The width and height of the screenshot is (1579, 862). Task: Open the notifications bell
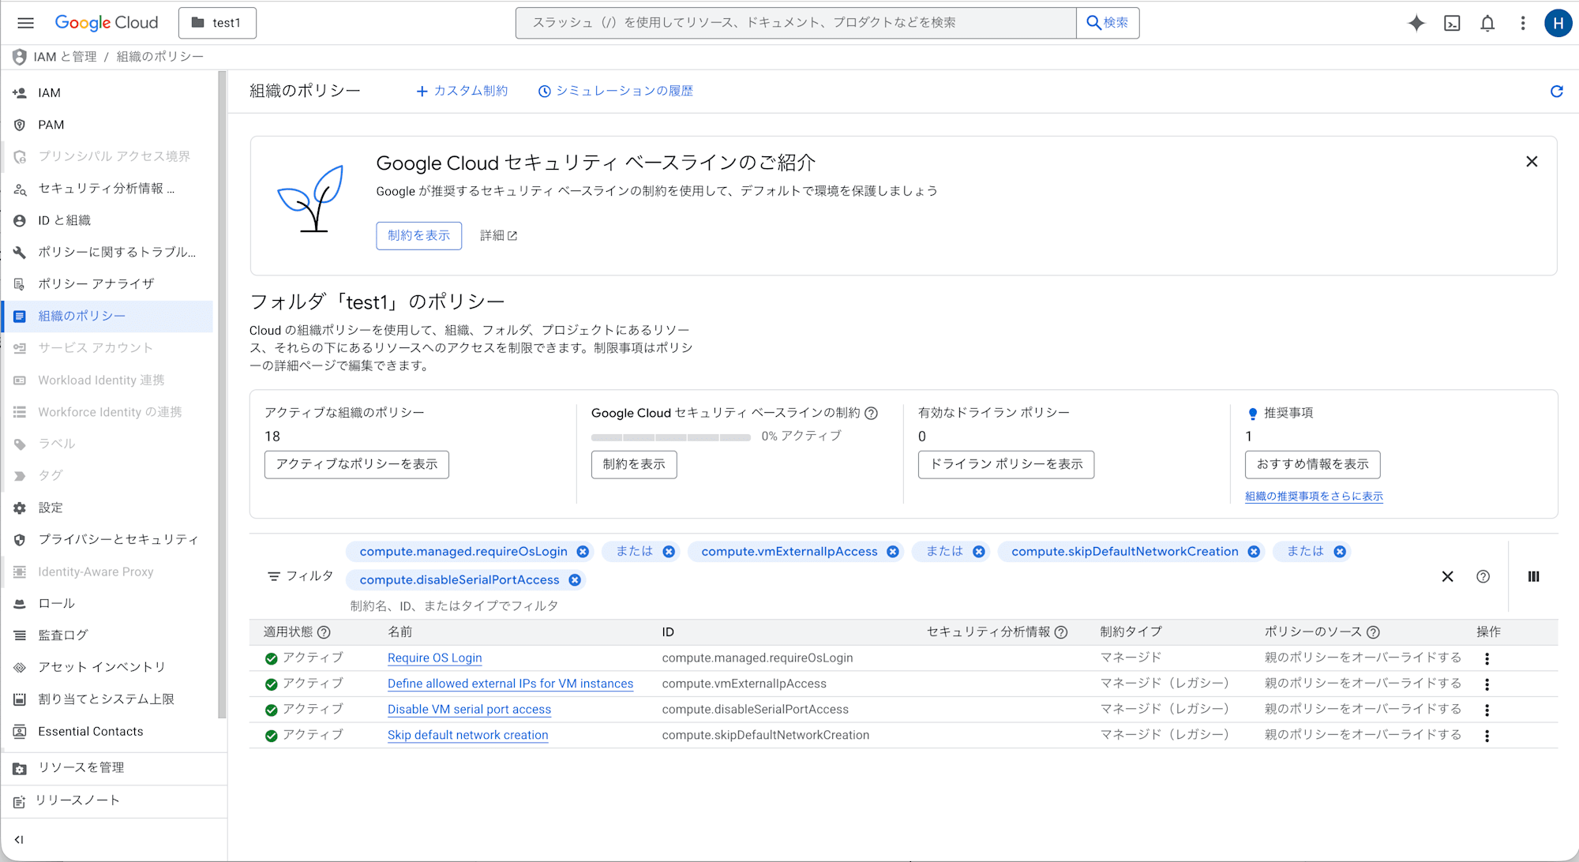pos(1487,23)
